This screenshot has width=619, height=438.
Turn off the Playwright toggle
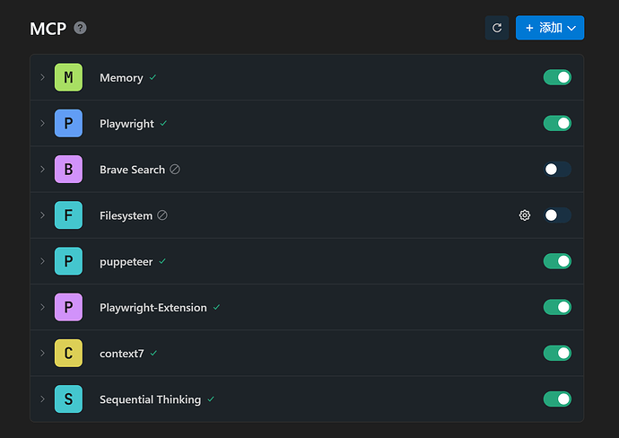pos(557,123)
